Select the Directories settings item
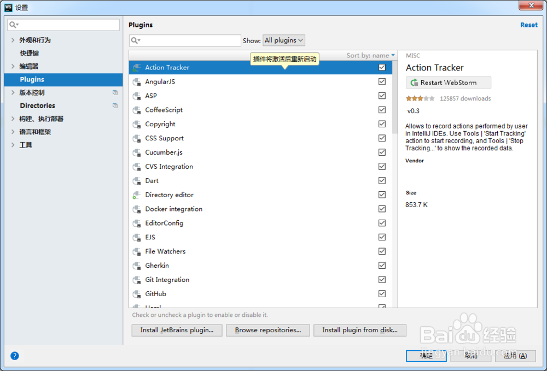 click(37, 105)
